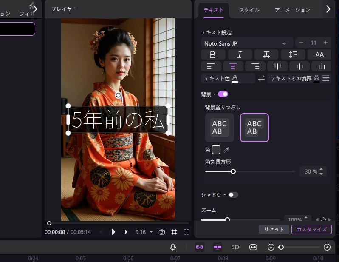339x262 pixels.
Task: Toggle timeline snapping icon
Action: pyautogui.click(x=218, y=247)
